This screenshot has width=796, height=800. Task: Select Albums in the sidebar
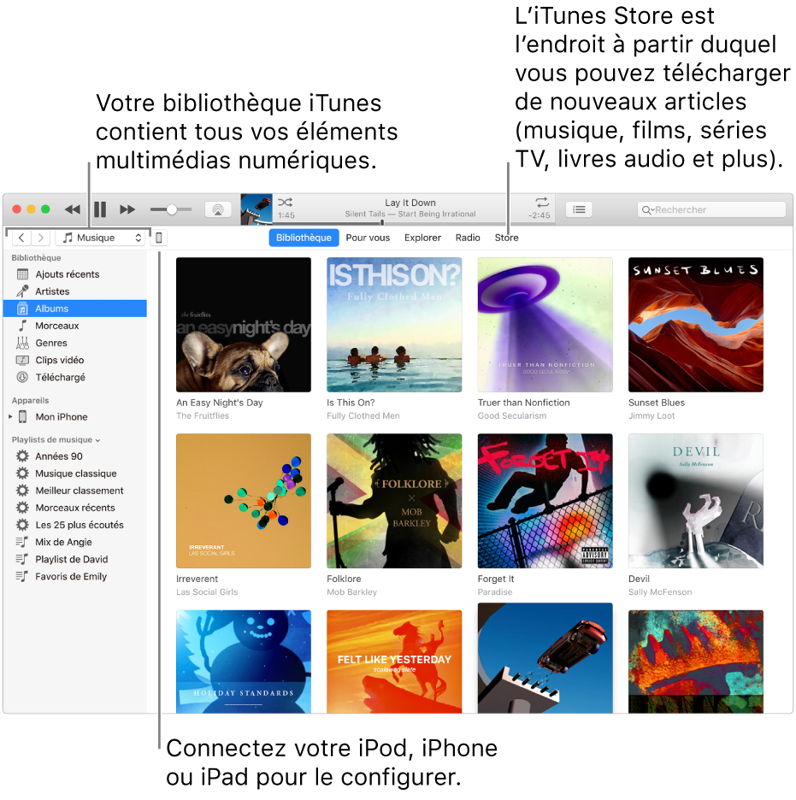pyautogui.click(x=75, y=309)
